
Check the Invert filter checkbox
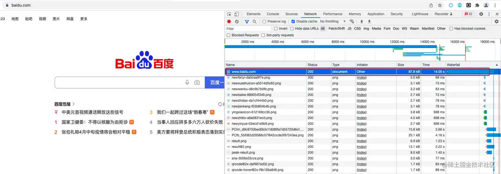[x=276, y=29]
